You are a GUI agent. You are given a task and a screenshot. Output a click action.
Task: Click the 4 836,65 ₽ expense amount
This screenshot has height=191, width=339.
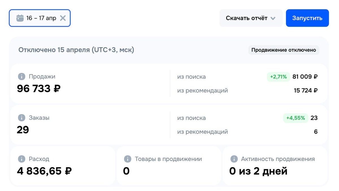[44, 171]
